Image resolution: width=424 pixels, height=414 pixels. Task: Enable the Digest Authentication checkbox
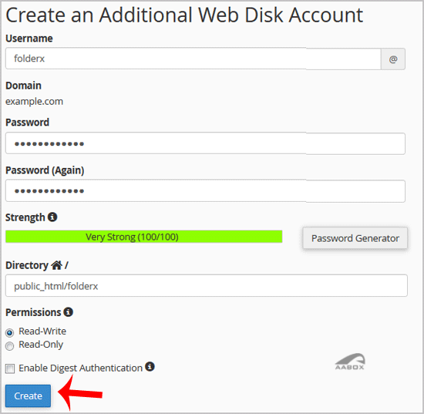tap(10, 369)
